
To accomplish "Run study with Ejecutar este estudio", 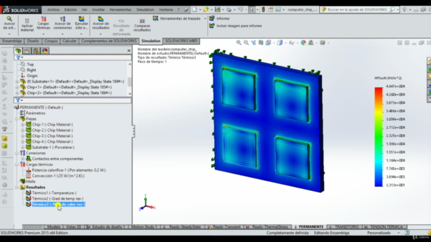I will pyautogui.click(x=81, y=23).
